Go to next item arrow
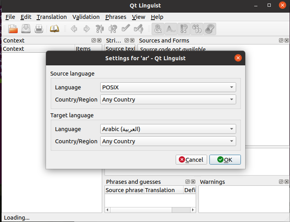Viewport: 290px width, 222px height. point(87,29)
